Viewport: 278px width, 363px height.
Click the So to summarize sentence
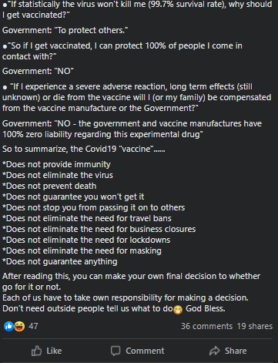84,149
